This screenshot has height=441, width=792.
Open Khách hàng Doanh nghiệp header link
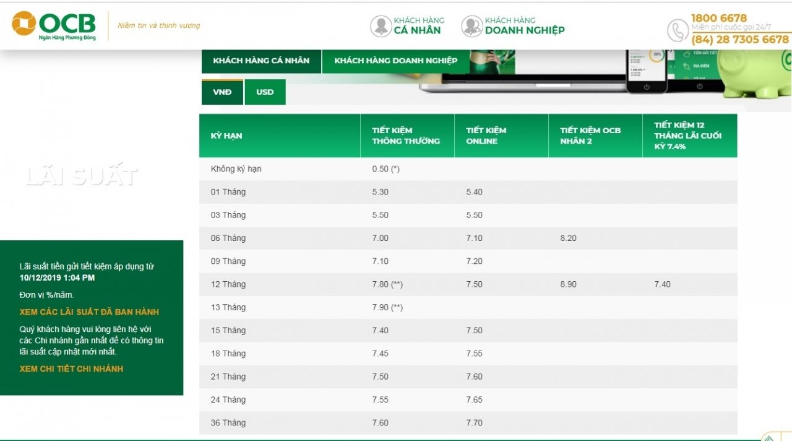(x=525, y=25)
